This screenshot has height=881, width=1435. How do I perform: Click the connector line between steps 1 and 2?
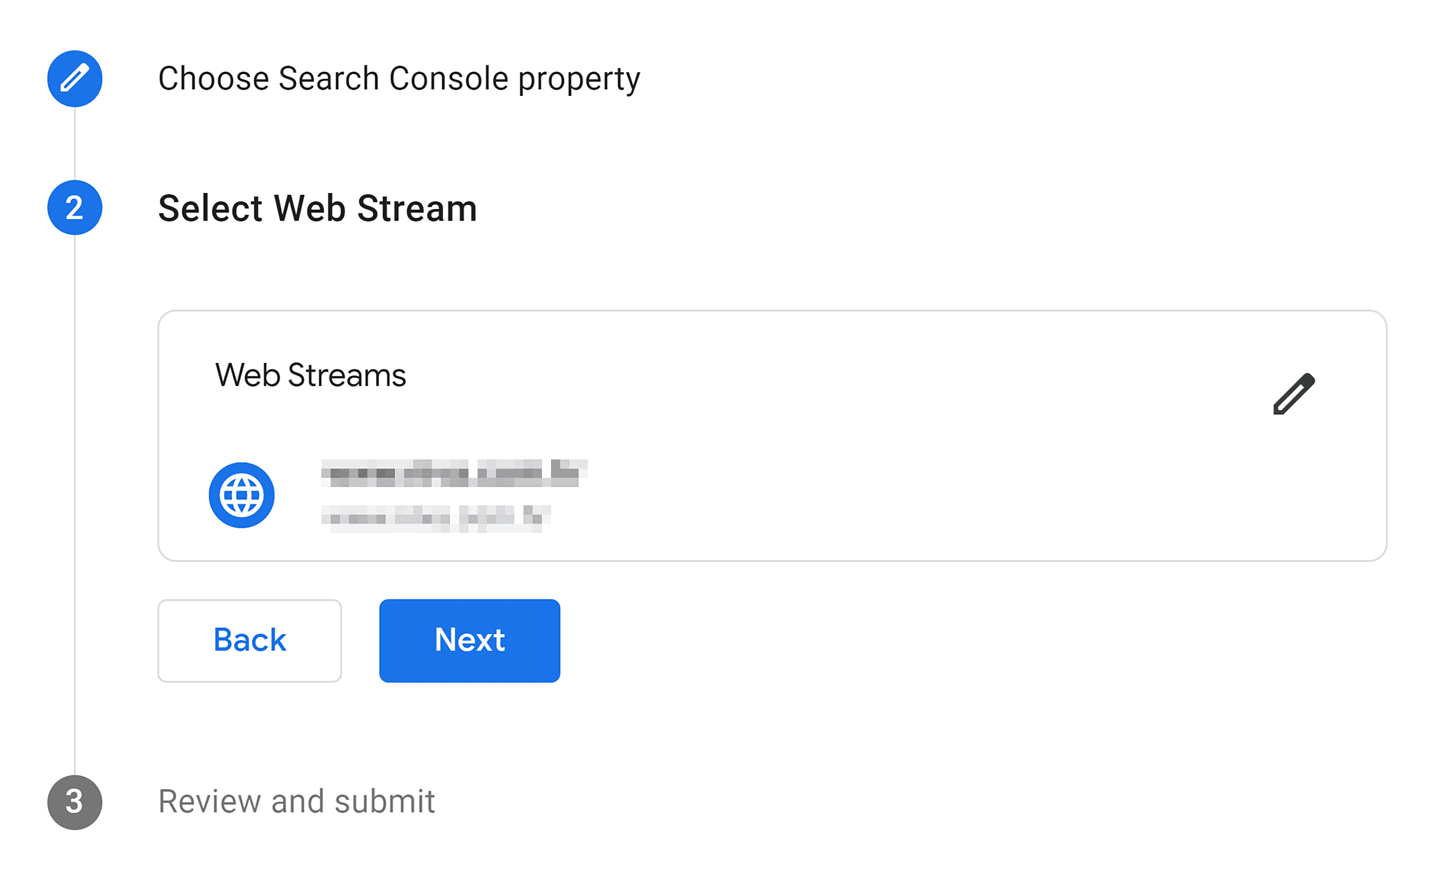75,144
